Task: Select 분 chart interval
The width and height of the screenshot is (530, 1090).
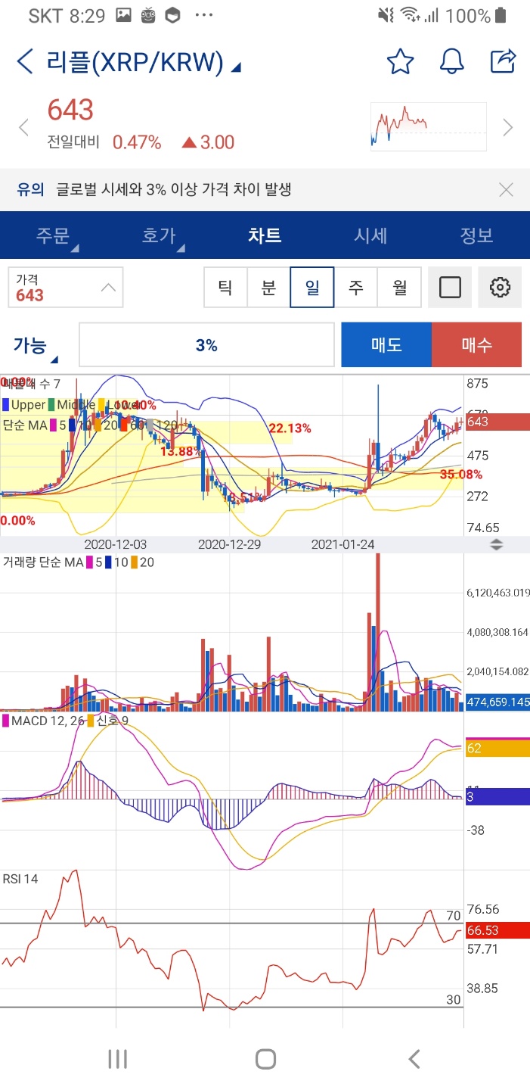Action: click(x=268, y=288)
